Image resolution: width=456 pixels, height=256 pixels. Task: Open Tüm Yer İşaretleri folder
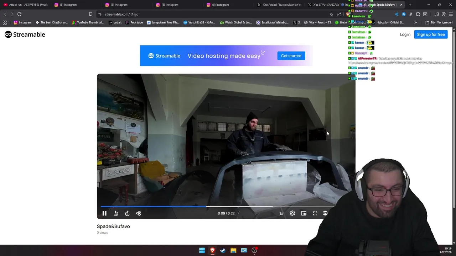pos(439,22)
